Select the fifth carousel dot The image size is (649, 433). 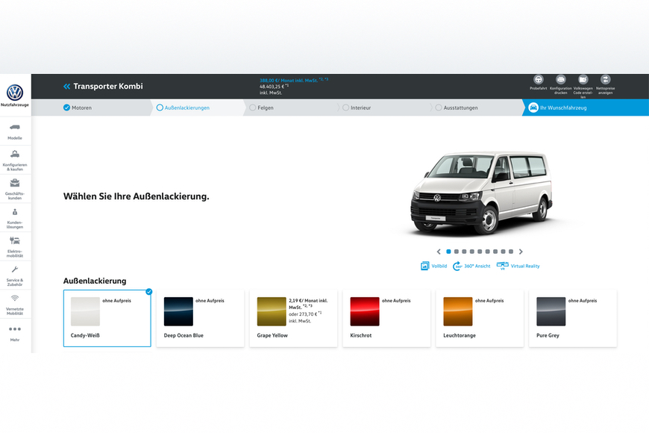point(480,252)
